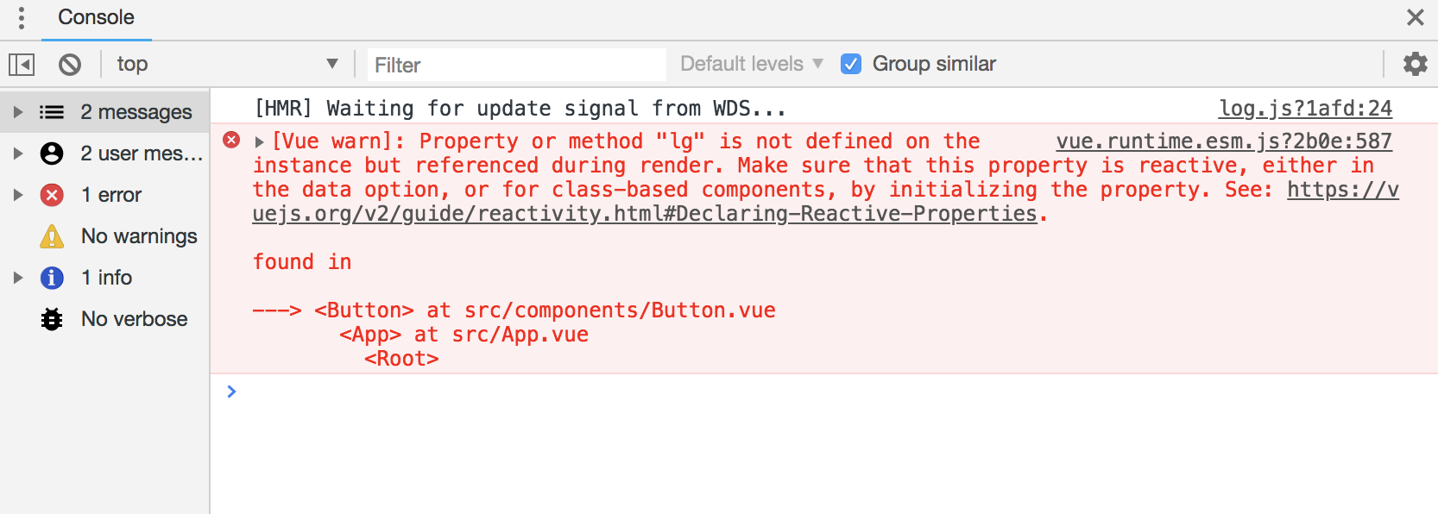This screenshot has height=514, width=1438.
Task: Click the clear console icon
Action: point(70,65)
